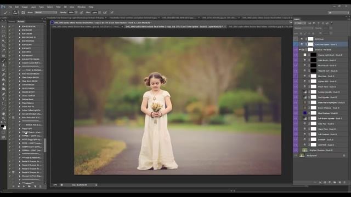Toggle visibility of Soft Contrast layer
The height and width of the screenshot is (197, 351).
tap(296, 134)
